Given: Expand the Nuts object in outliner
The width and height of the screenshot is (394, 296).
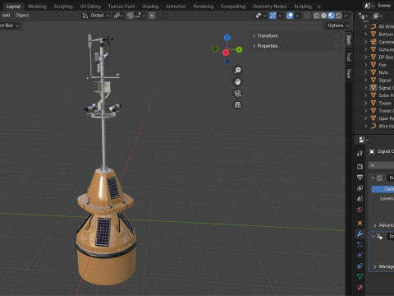Looking at the screenshot, I should tap(366, 72).
